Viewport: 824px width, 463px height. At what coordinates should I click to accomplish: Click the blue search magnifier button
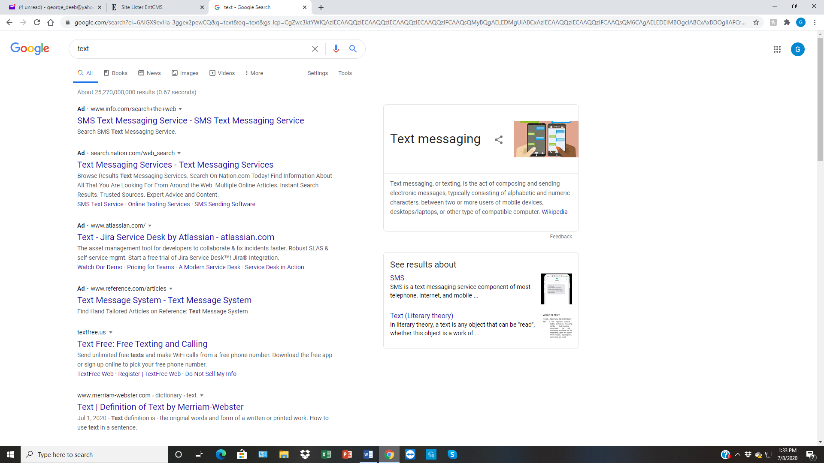click(353, 49)
